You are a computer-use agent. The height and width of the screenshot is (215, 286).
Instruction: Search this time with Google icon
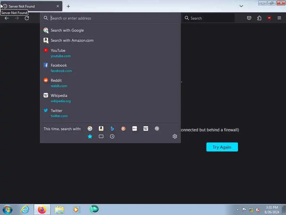click(x=90, y=128)
